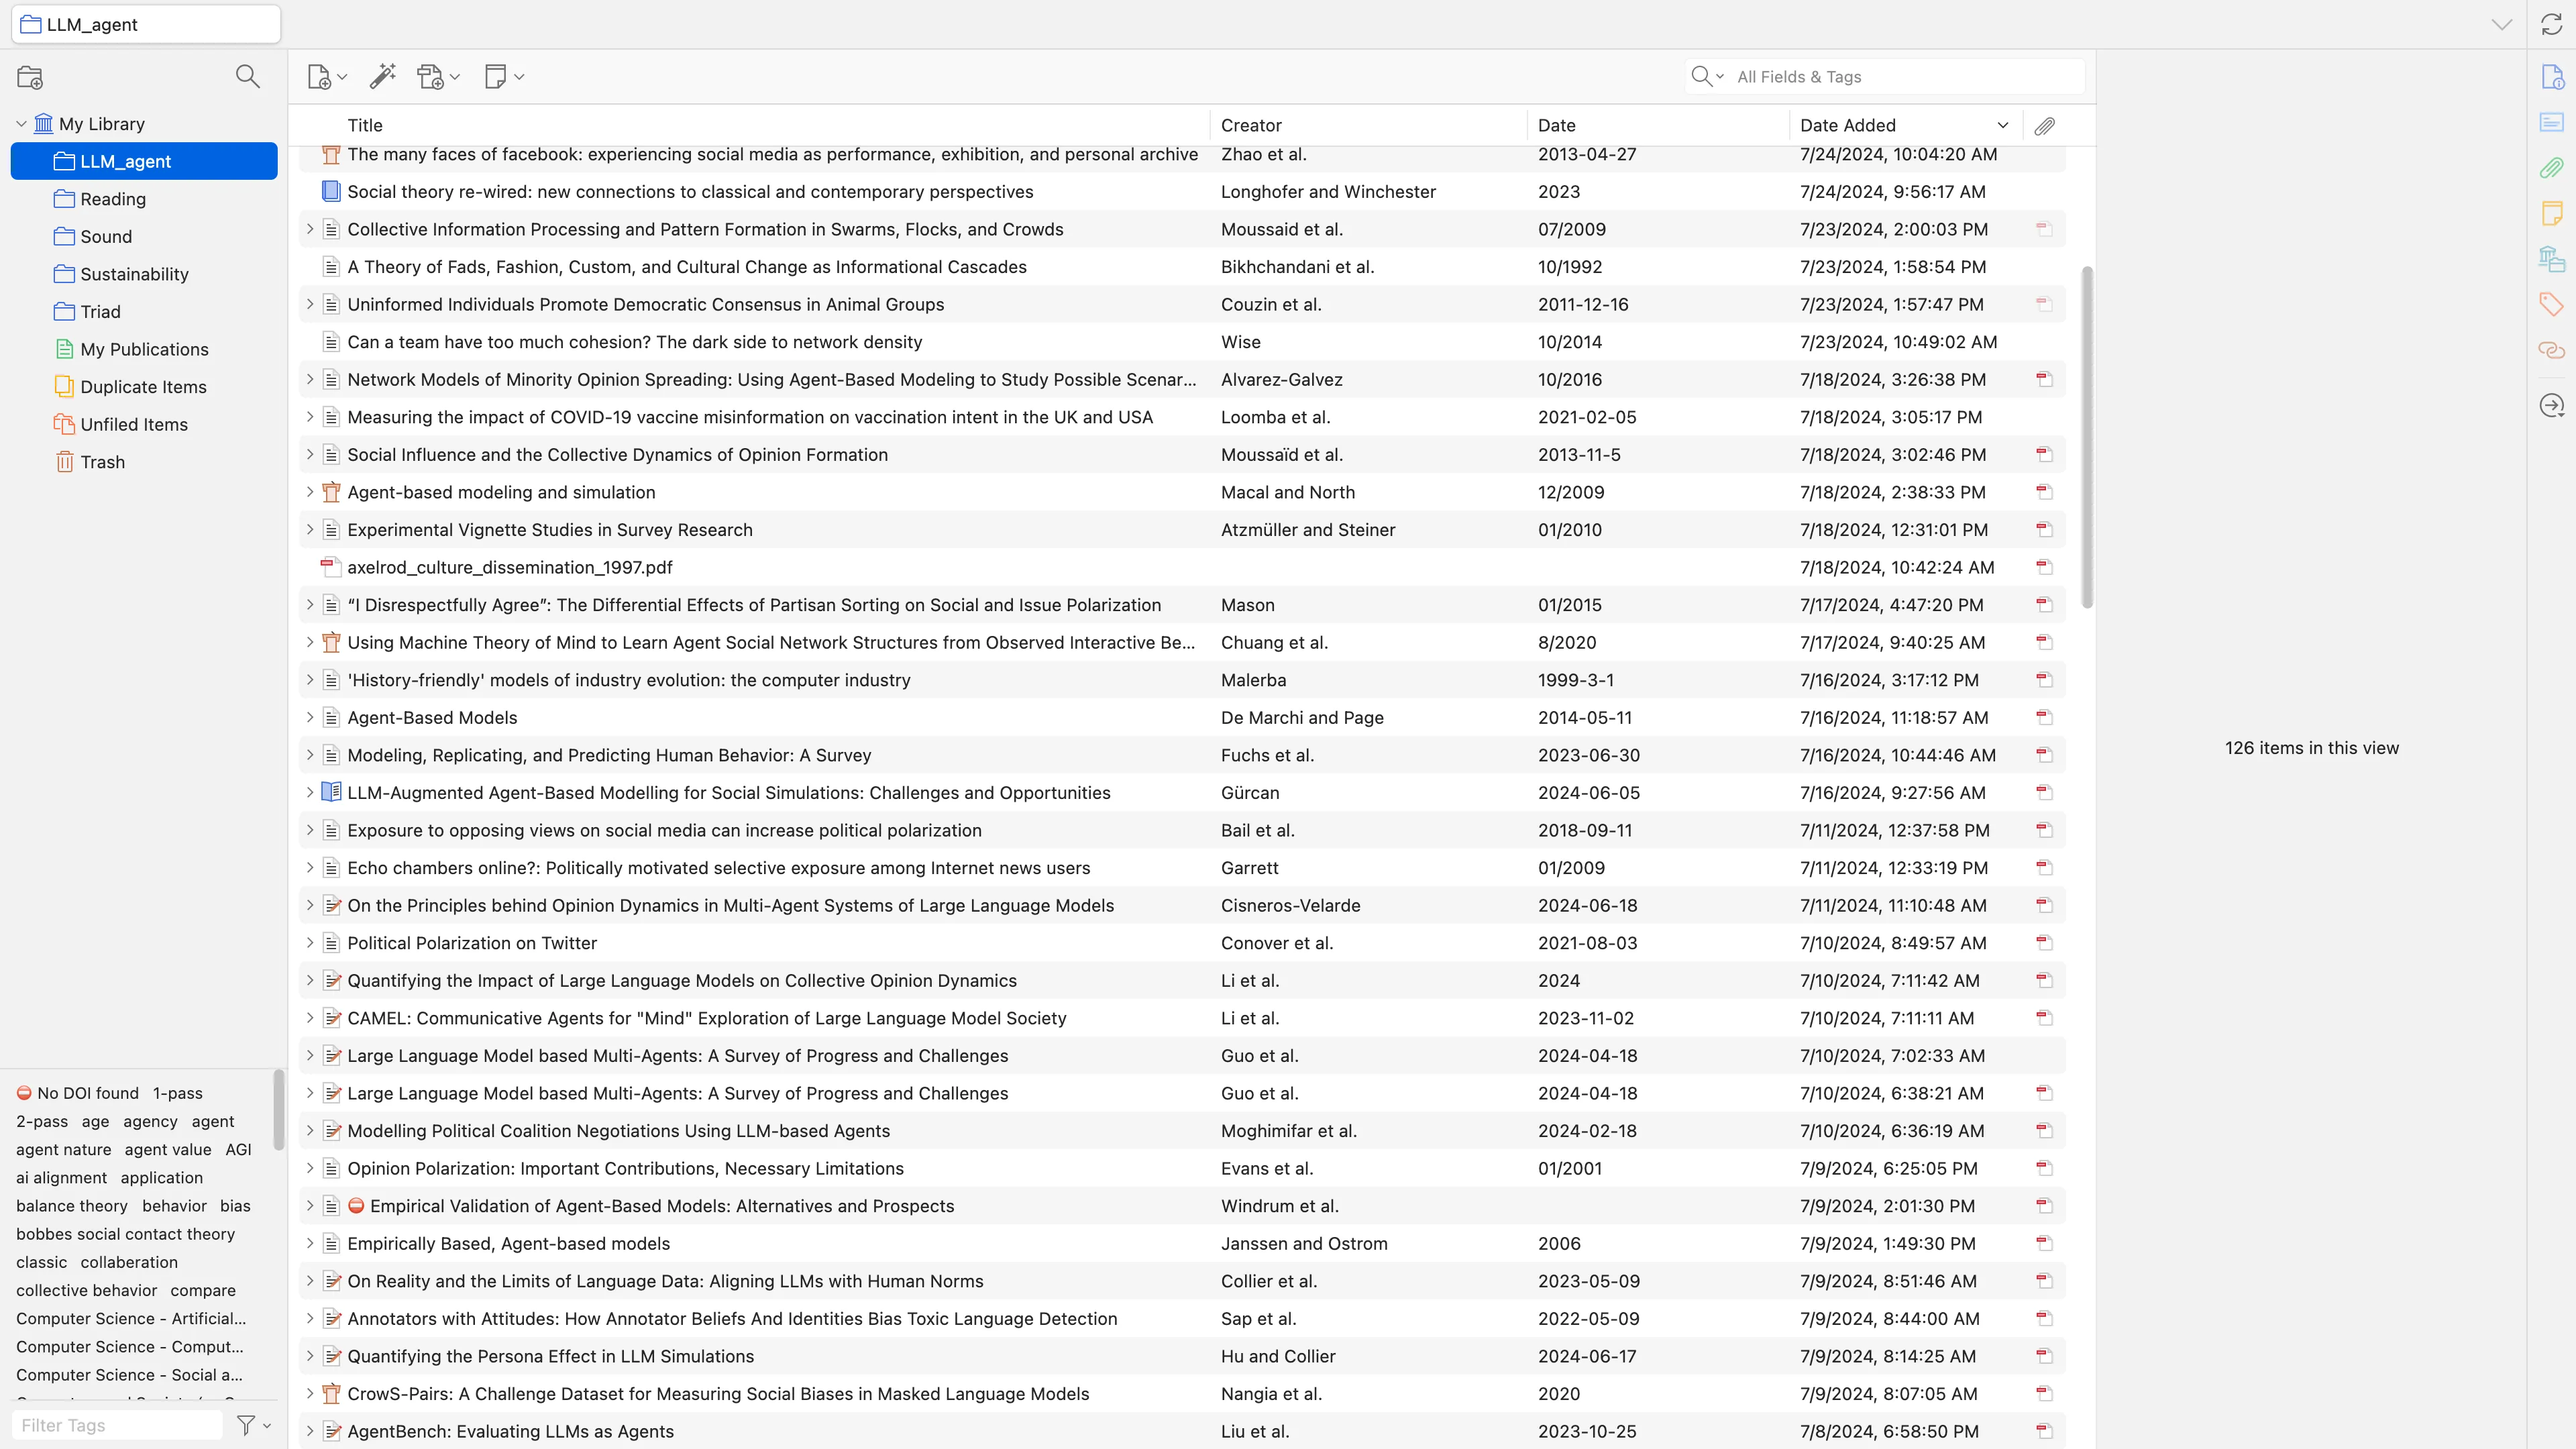This screenshot has width=2576, height=1449.
Task: Click the sync refresh icon top right
Action: pos(2551,24)
